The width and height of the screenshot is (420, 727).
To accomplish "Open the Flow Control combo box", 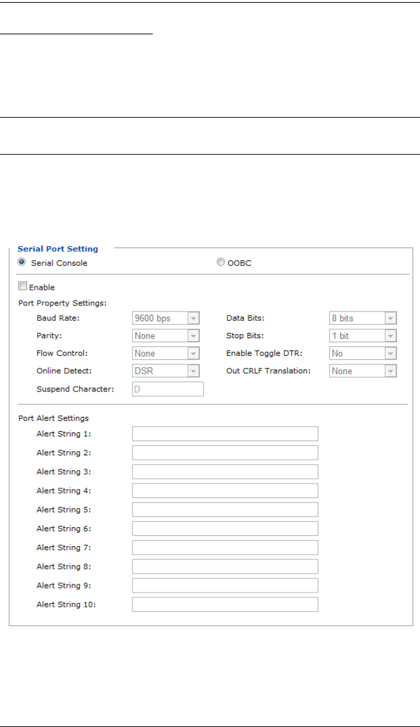I will (166, 353).
